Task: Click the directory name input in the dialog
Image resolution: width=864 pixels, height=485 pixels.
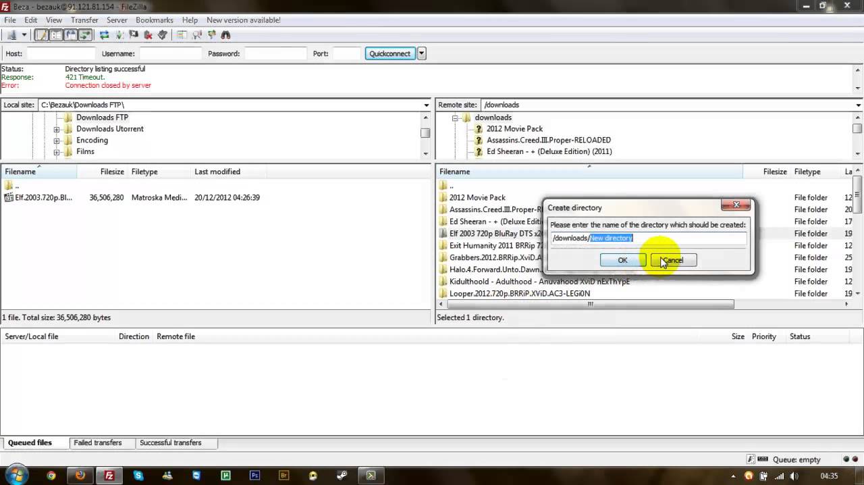Action: coord(648,238)
